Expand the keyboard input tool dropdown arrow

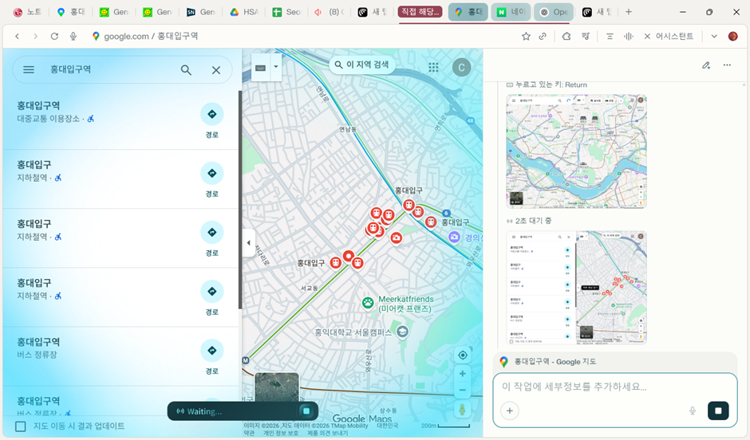(x=275, y=67)
